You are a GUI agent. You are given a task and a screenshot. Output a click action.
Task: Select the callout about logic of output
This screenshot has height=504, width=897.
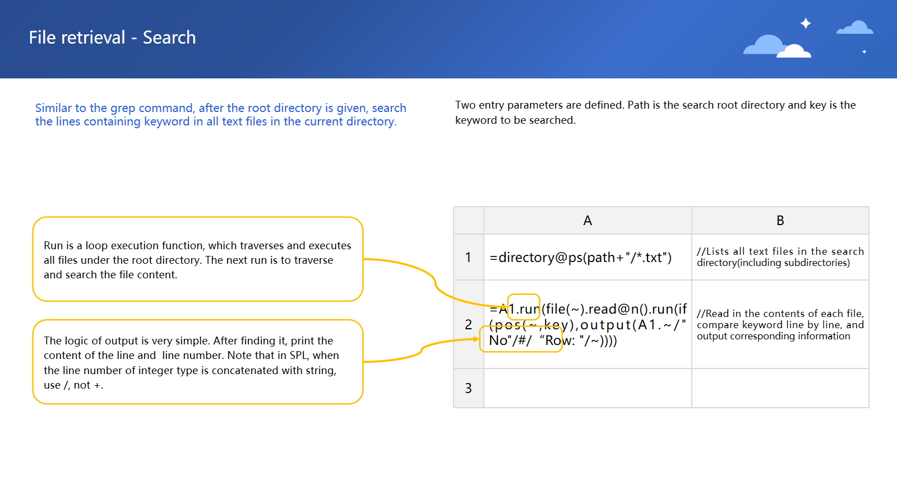(197, 362)
